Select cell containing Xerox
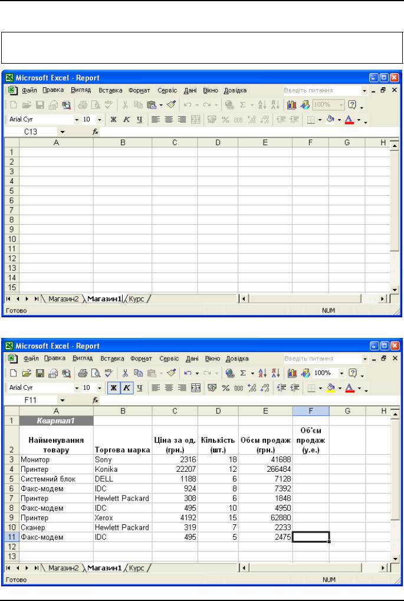 (x=123, y=518)
